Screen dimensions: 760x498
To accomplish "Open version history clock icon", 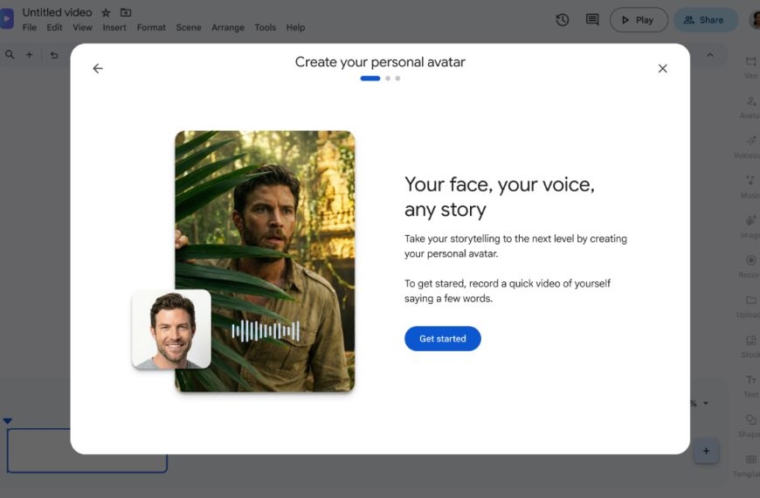I will [x=563, y=20].
